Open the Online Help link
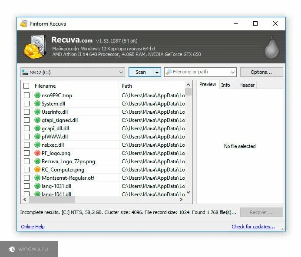The height and width of the screenshot is (257, 301). click(x=33, y=227)
